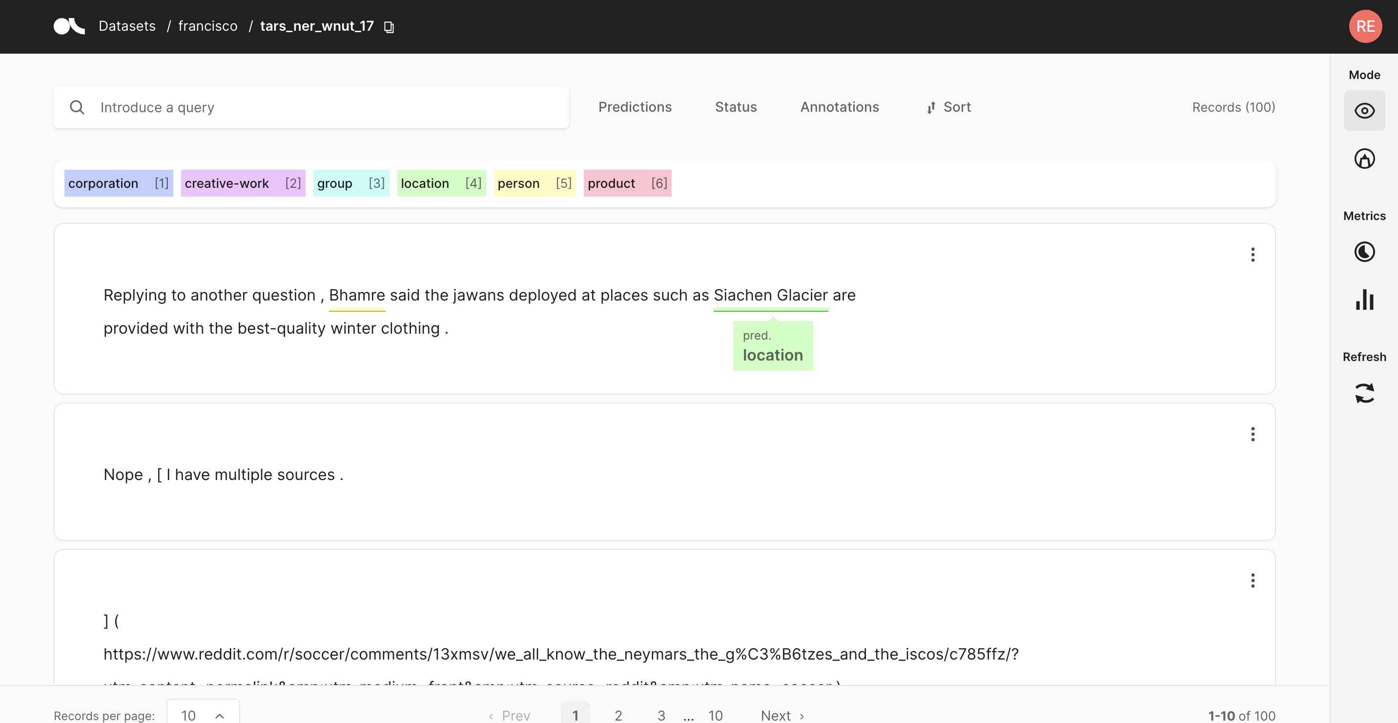This screenshot has width=1398, height=723.
Task: Go to Datasets breadcrumb
Action: pos(127,26)
